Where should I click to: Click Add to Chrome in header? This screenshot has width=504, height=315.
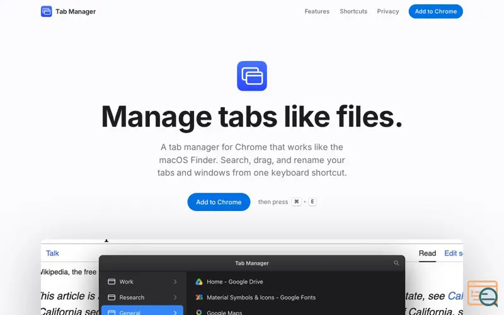pos(435,11)
